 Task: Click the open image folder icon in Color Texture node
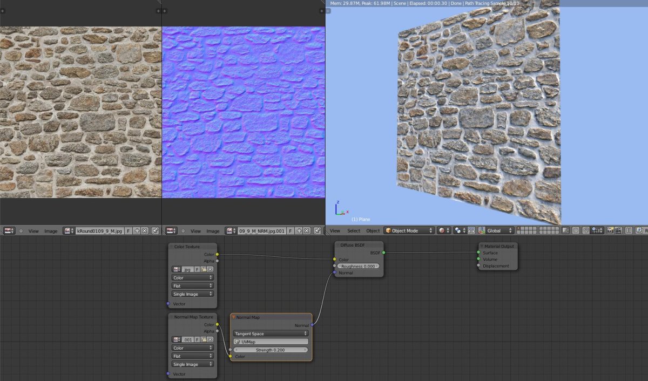[204, 269]
